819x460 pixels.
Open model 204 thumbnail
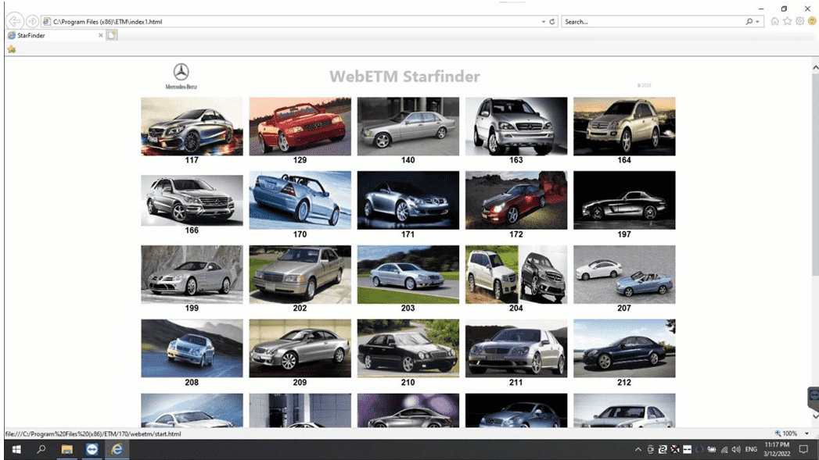[516, 274]
